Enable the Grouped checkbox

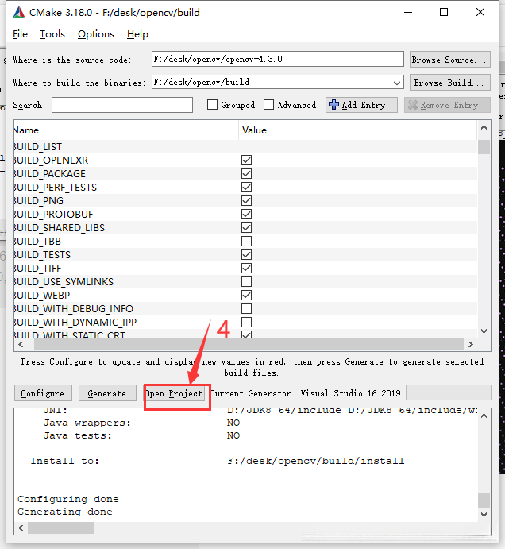[x=212, y=105]
